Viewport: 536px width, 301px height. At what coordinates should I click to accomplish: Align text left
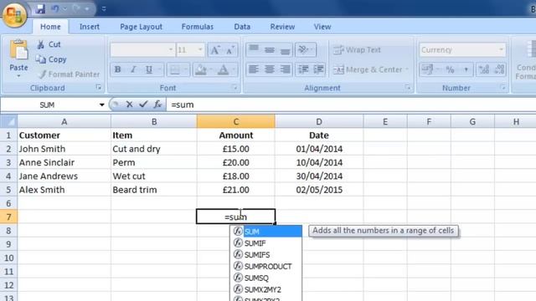[253, 69]
